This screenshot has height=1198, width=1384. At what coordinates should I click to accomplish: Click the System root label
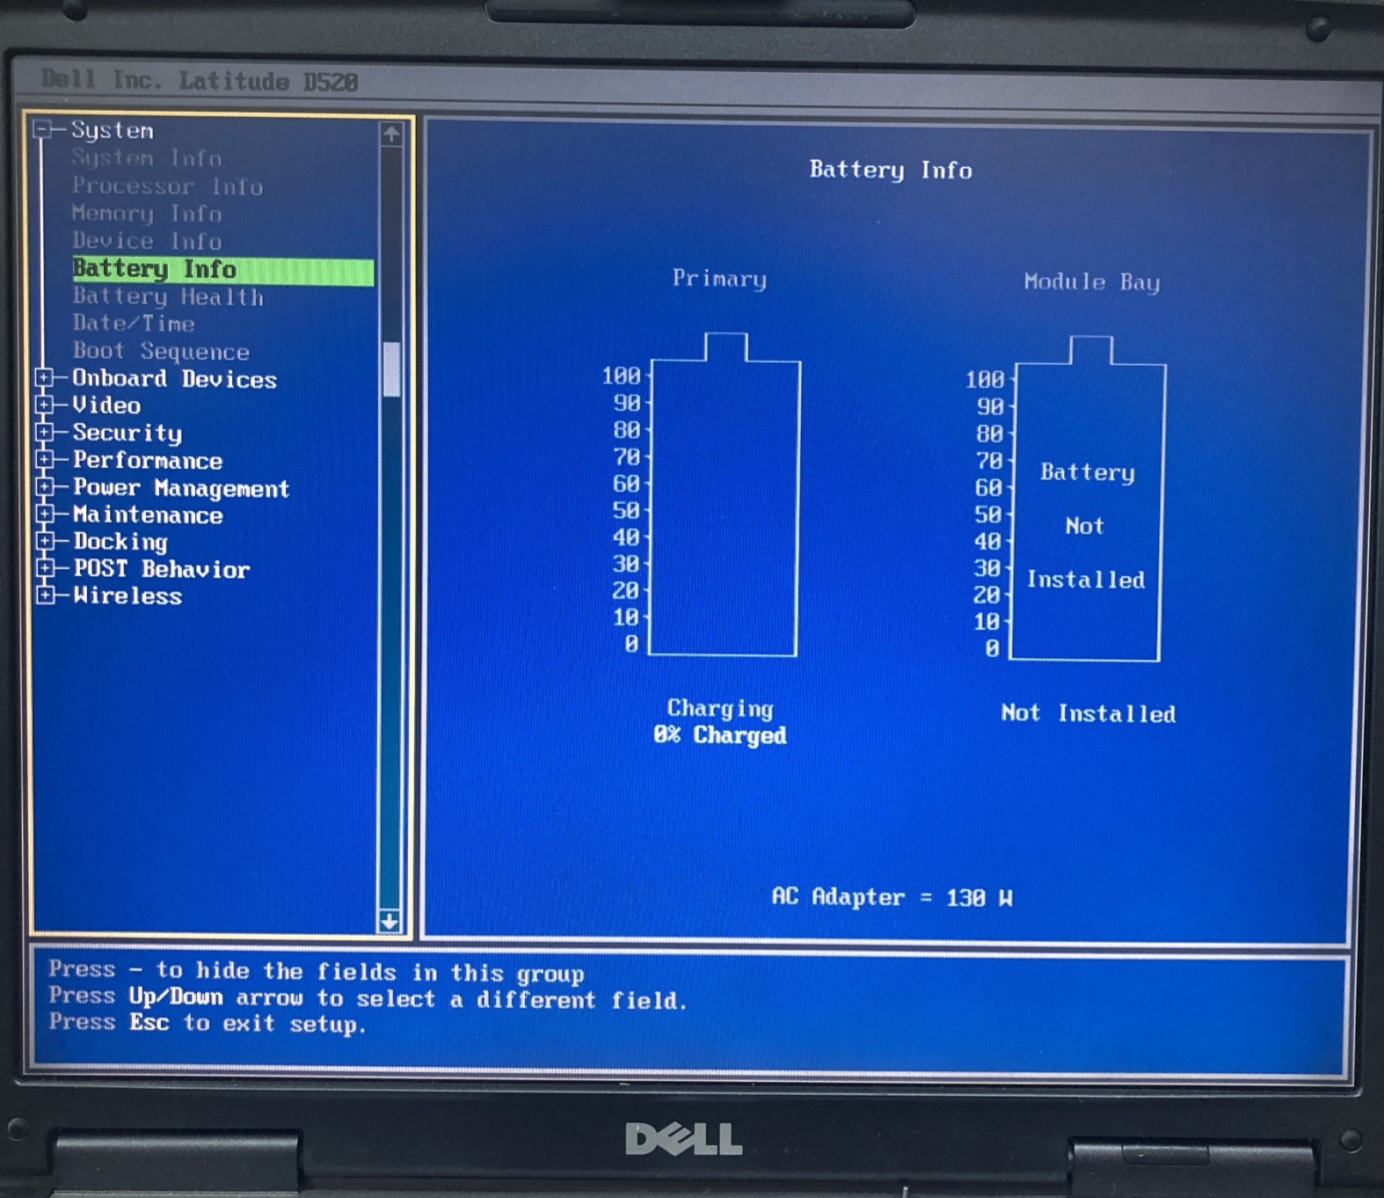click(112, 130)
